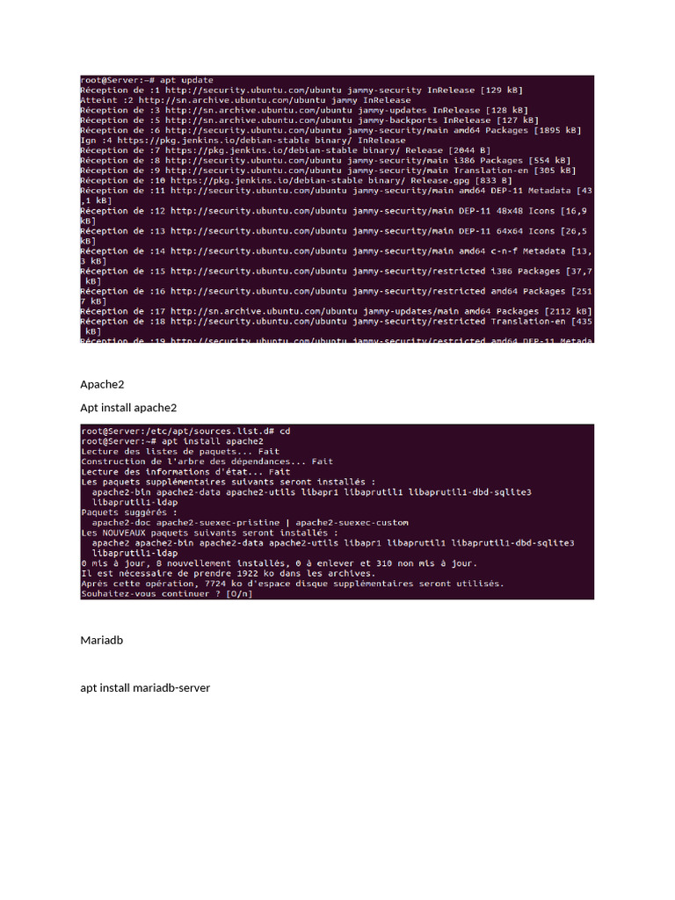Click the "Ign :4" jenkins InRelease line

(x=243, y=140)
